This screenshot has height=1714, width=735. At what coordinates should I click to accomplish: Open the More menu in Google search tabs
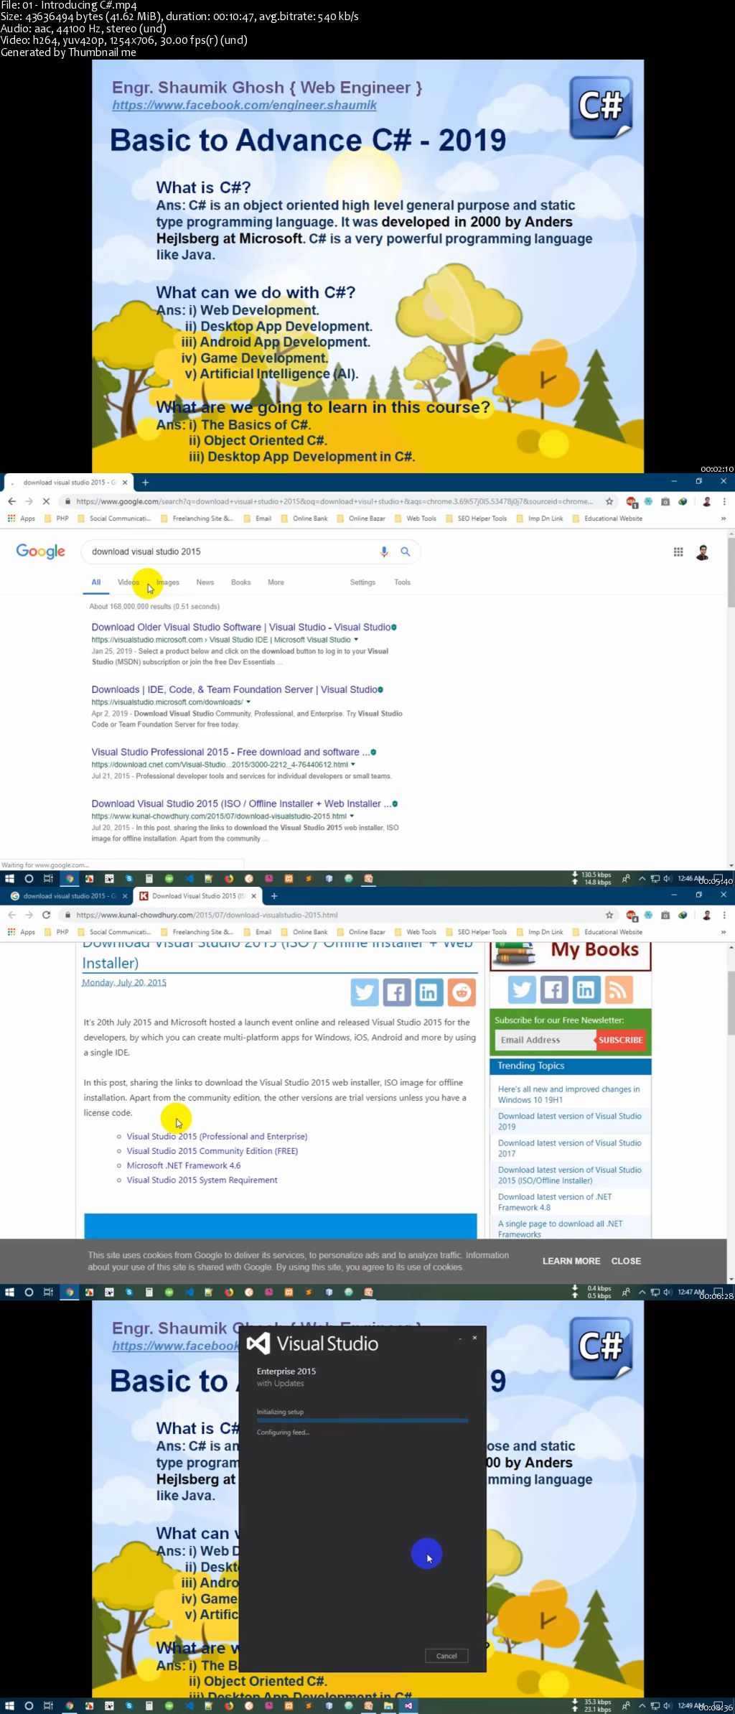(276, 582)
